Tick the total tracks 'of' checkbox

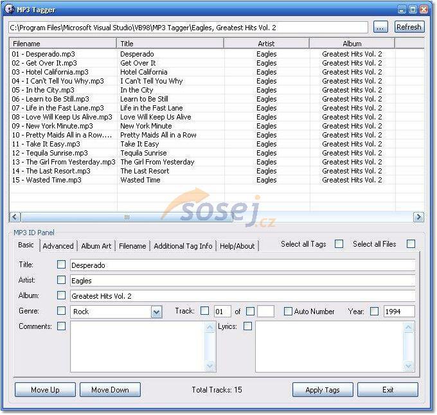[x=250, y=311]
